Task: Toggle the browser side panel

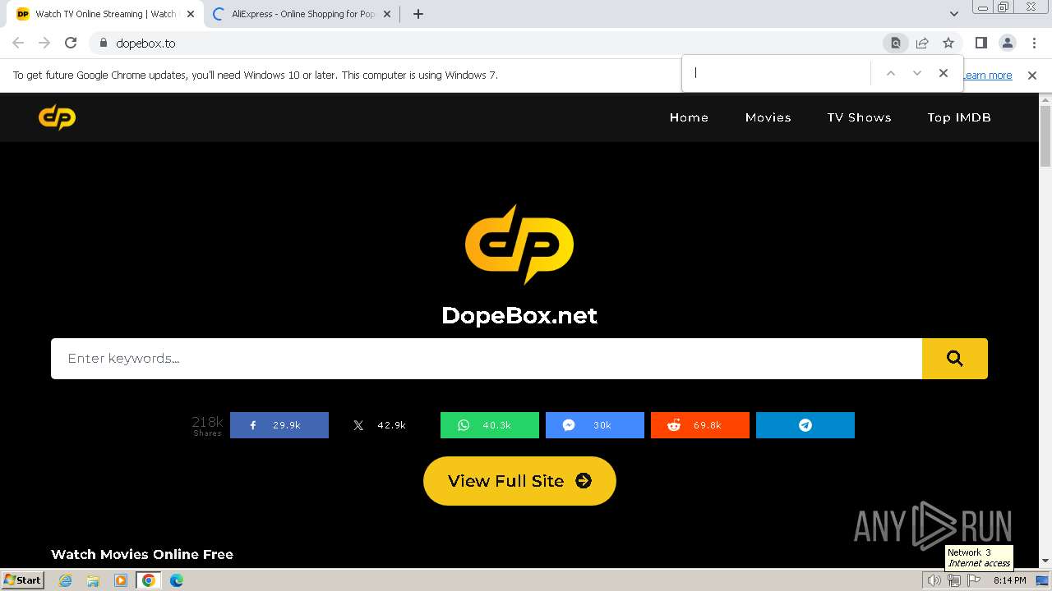Action: pos(980,43)
